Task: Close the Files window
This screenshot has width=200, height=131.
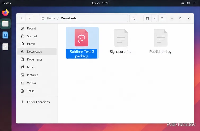Action: tap(189, 18)
